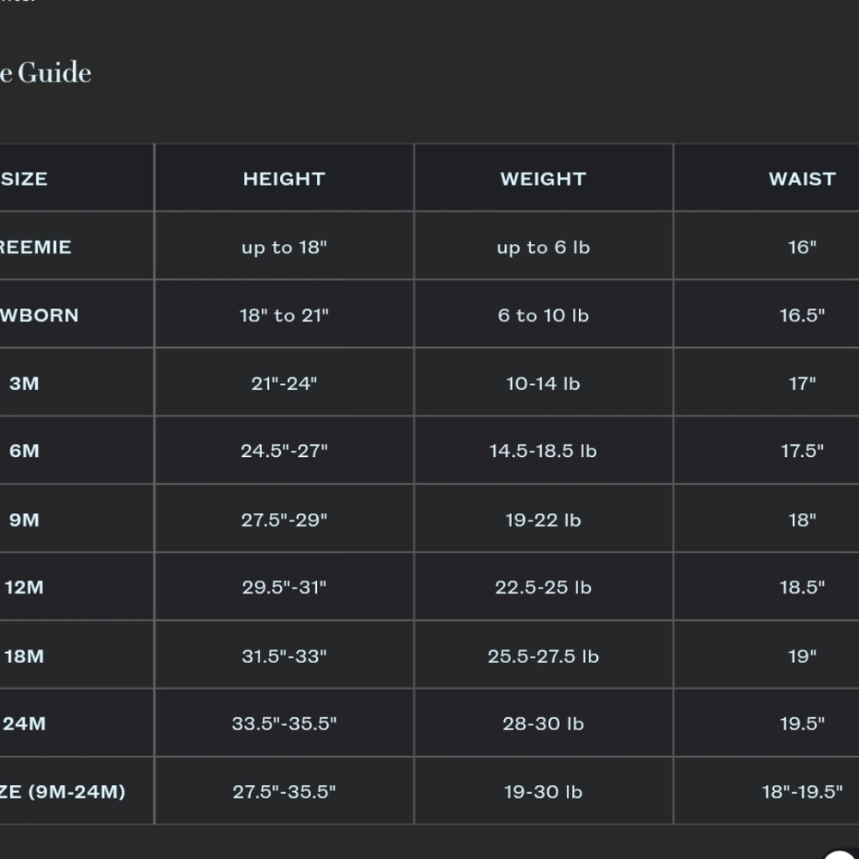The height and width of the screenshot is (859, 859).
Task: Click the 18"-19.5" waist range cell
Action: click(802, 792)
